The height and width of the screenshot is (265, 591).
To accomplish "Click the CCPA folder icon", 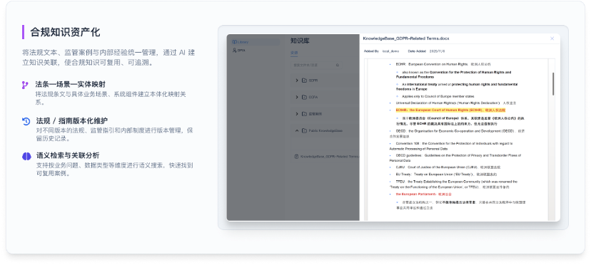I will [x=304, y=97].
